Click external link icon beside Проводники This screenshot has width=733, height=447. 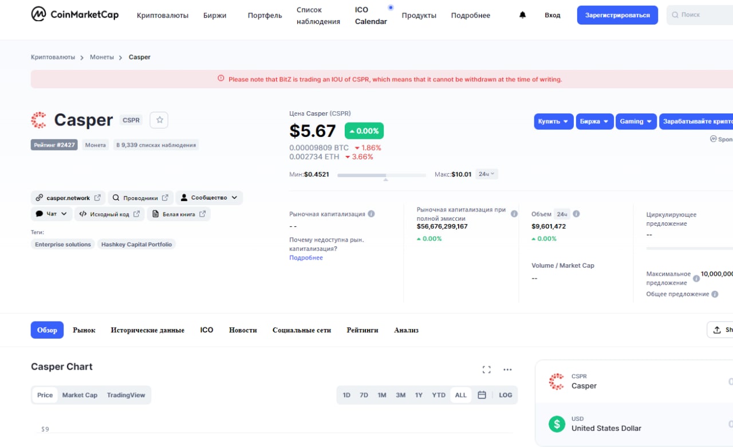pos(165,198)
